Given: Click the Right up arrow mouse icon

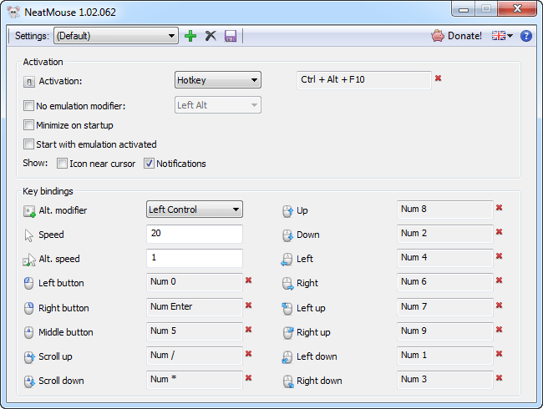Looking at the screenshot, I should [x=287, y=332].
